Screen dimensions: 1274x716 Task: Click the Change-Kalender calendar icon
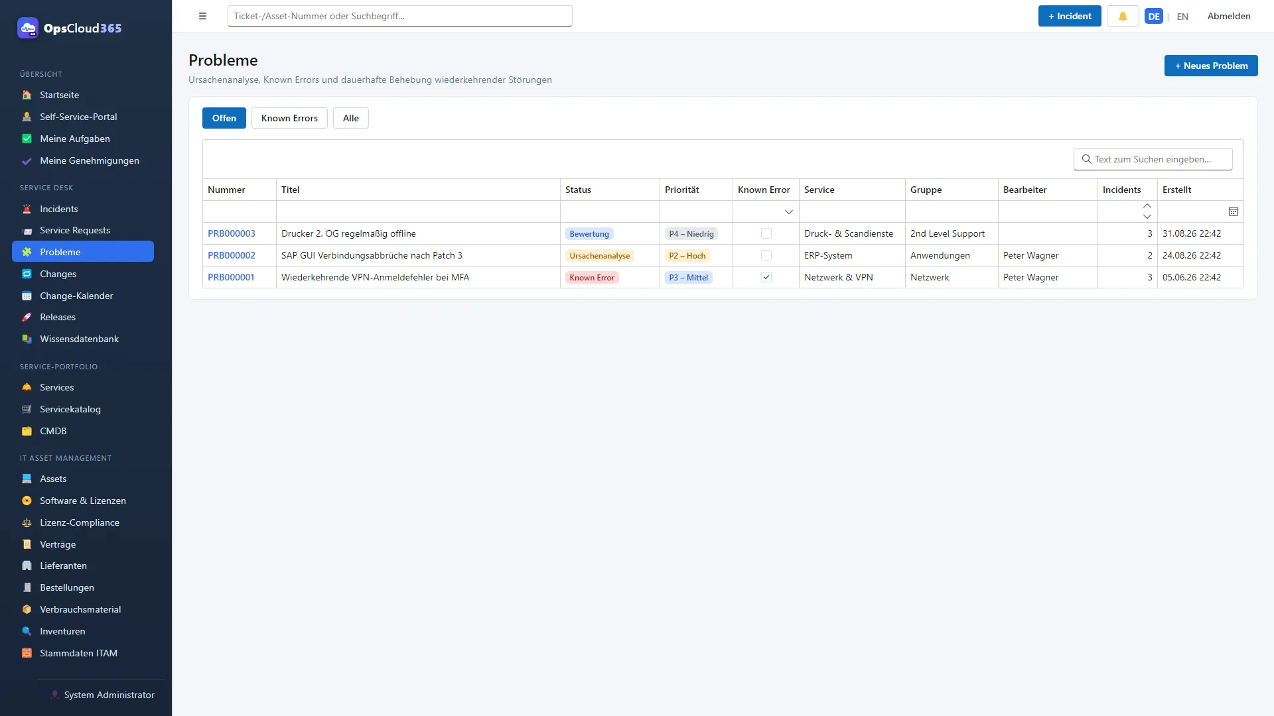[x=27, y=296]
